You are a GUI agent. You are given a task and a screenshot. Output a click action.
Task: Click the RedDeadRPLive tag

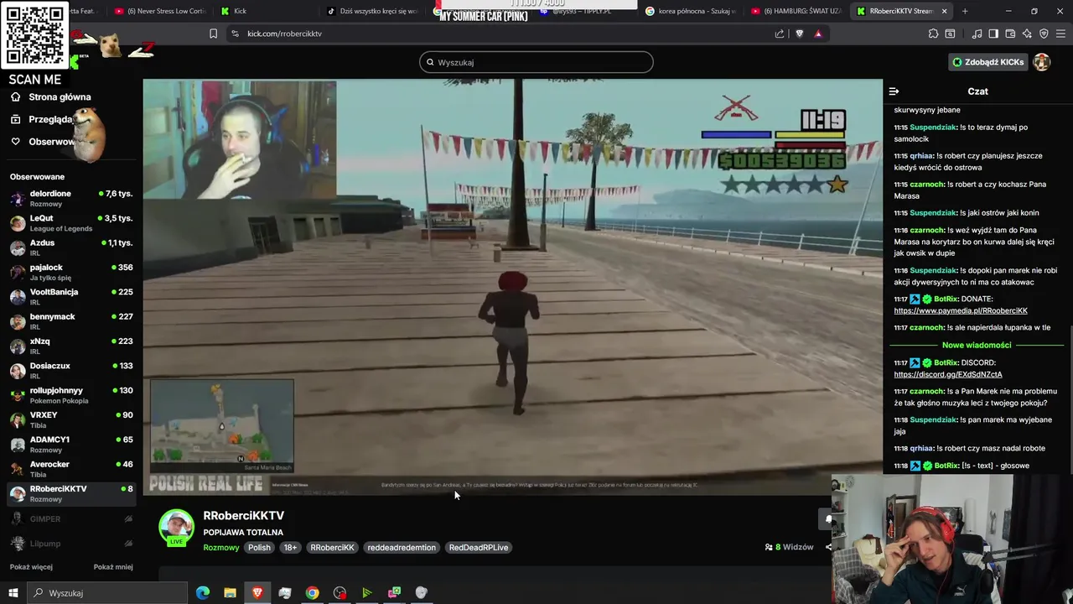tap(479, 548)
